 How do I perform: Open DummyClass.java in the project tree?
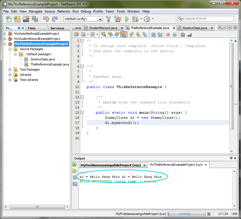click(x=43, y=59)
